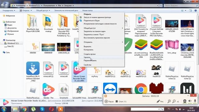Open Skype from the taskbar
Screen dimensions: 199x112
[x=42, y=109]
